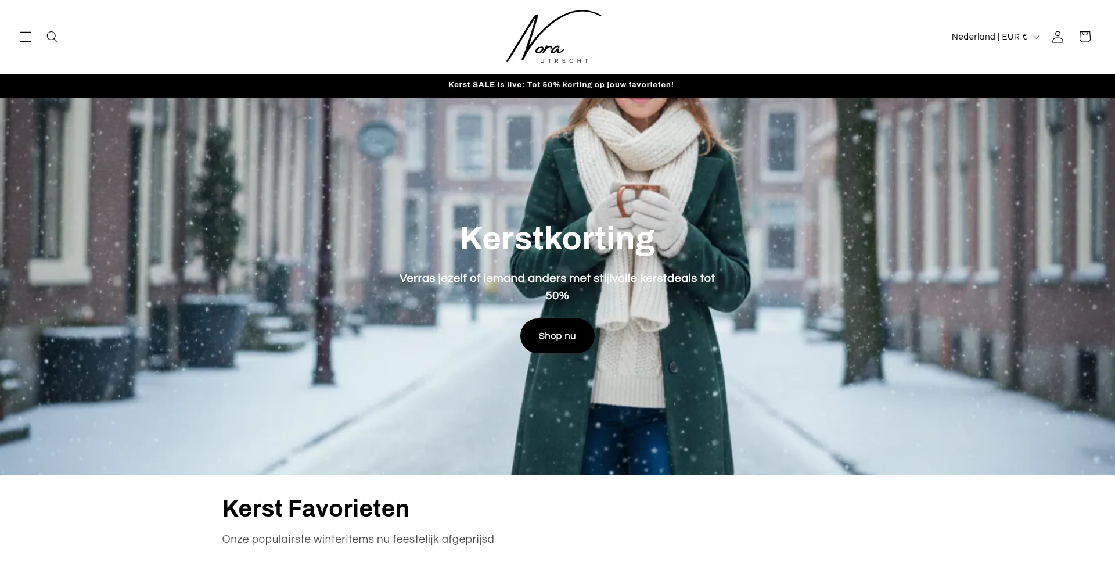1115x577 pixels.
Task: Open the hamburger navigation menu
Action: [x=26, y=37]
